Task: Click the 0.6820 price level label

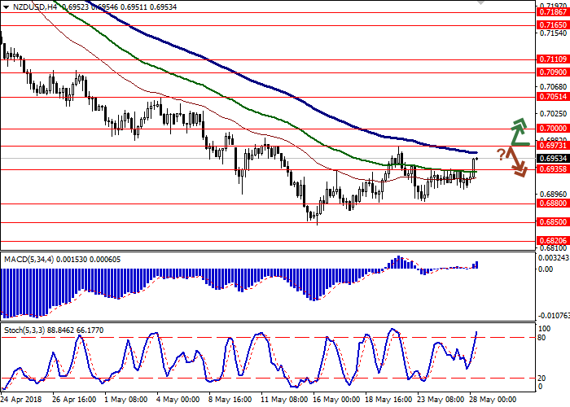Action: (550, 241)
